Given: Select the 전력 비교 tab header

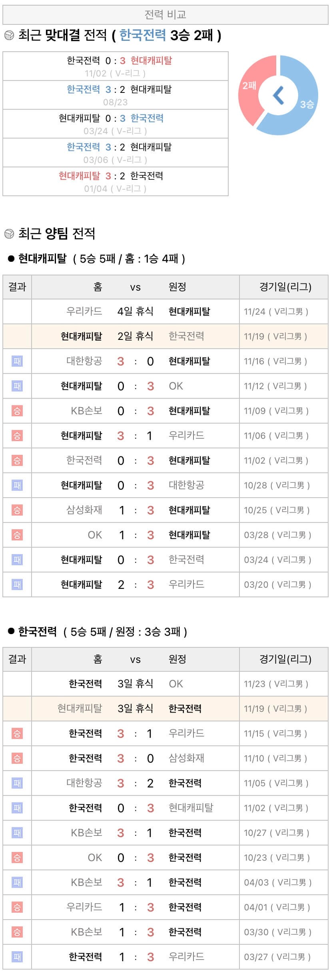Looking at the screenshot, I should point(165,15).
